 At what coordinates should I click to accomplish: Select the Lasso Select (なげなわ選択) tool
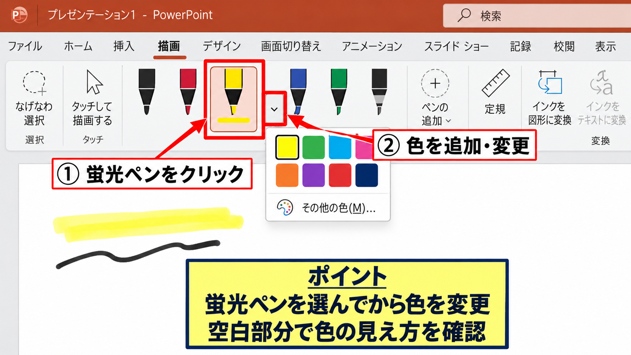[34, 98]
